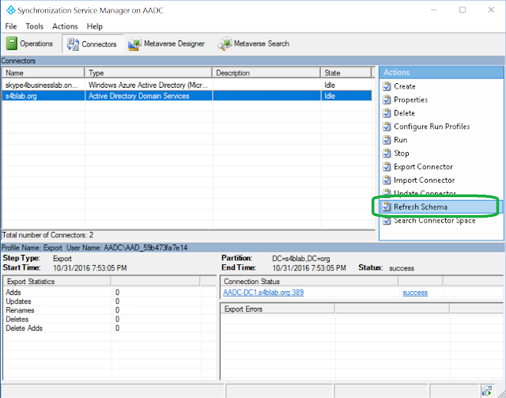Select the s4blab.org connector row
Screen dimensions: 506x398
pyautogui.click(x=187, y=96)
